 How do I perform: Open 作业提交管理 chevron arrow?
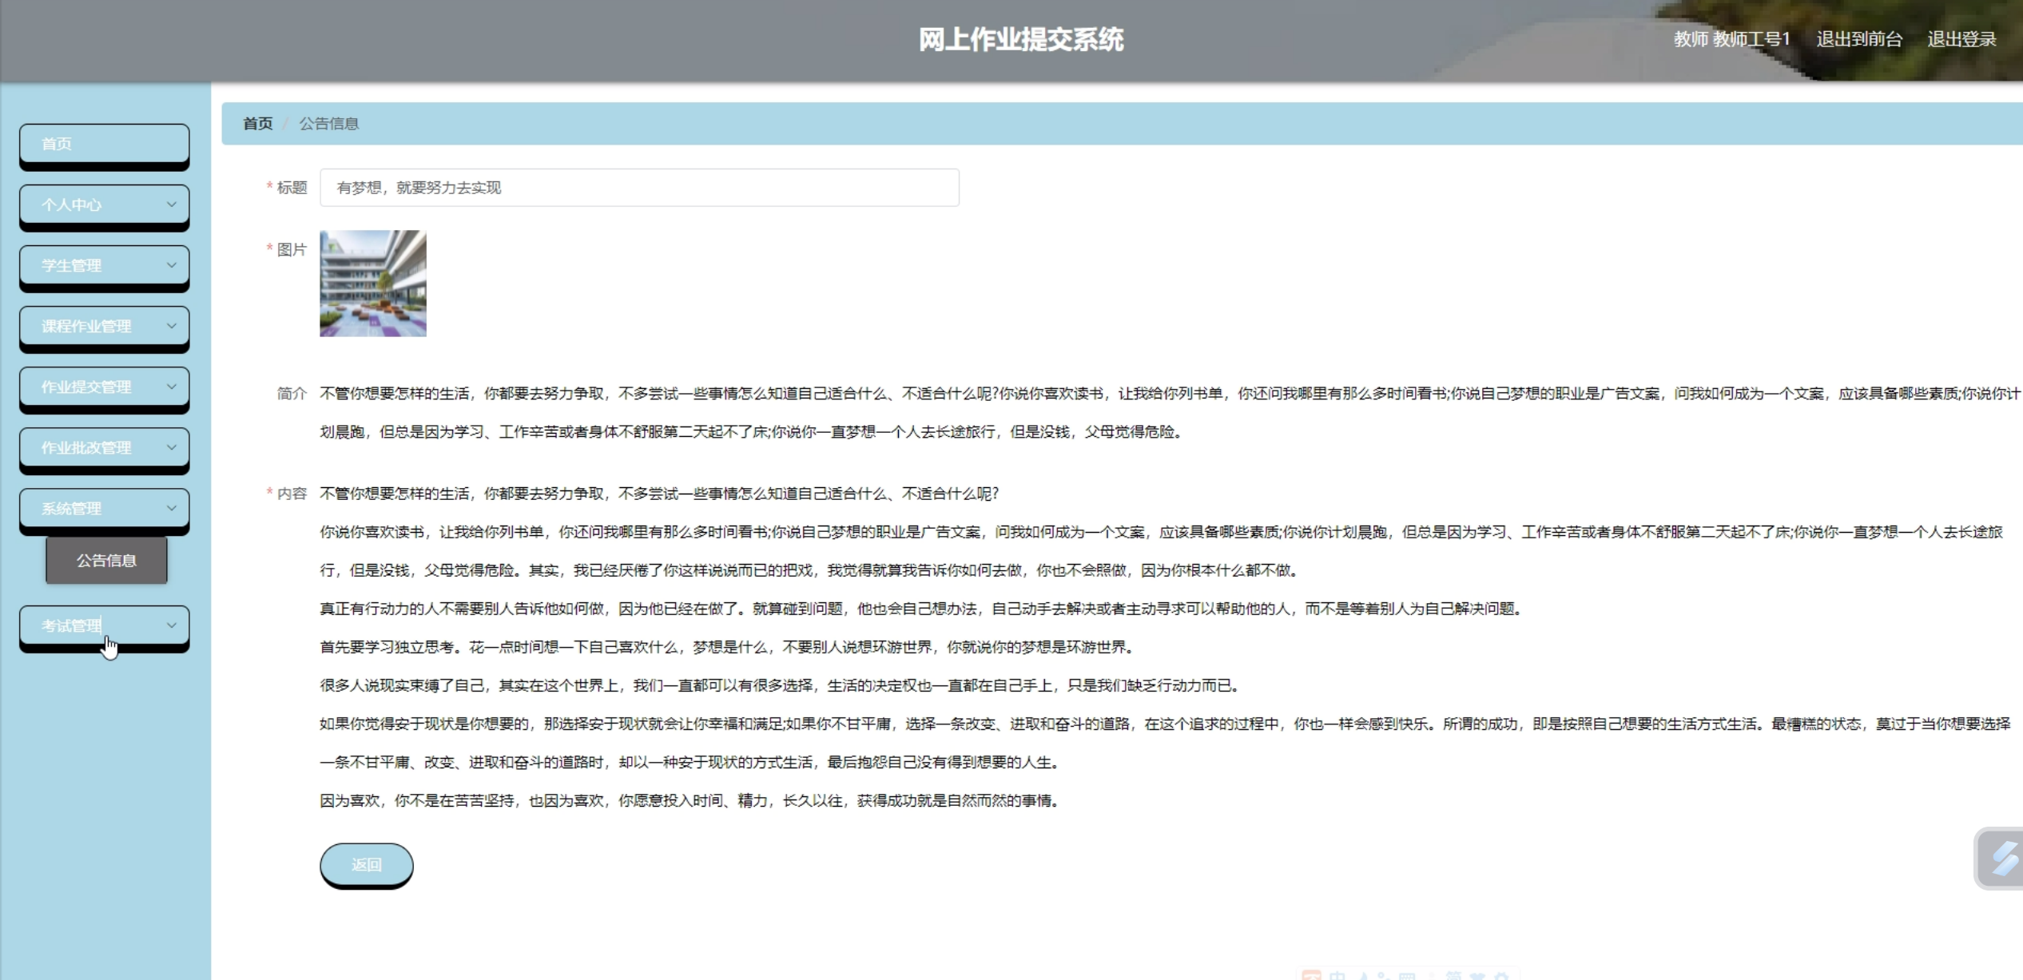tap(171, 387)
